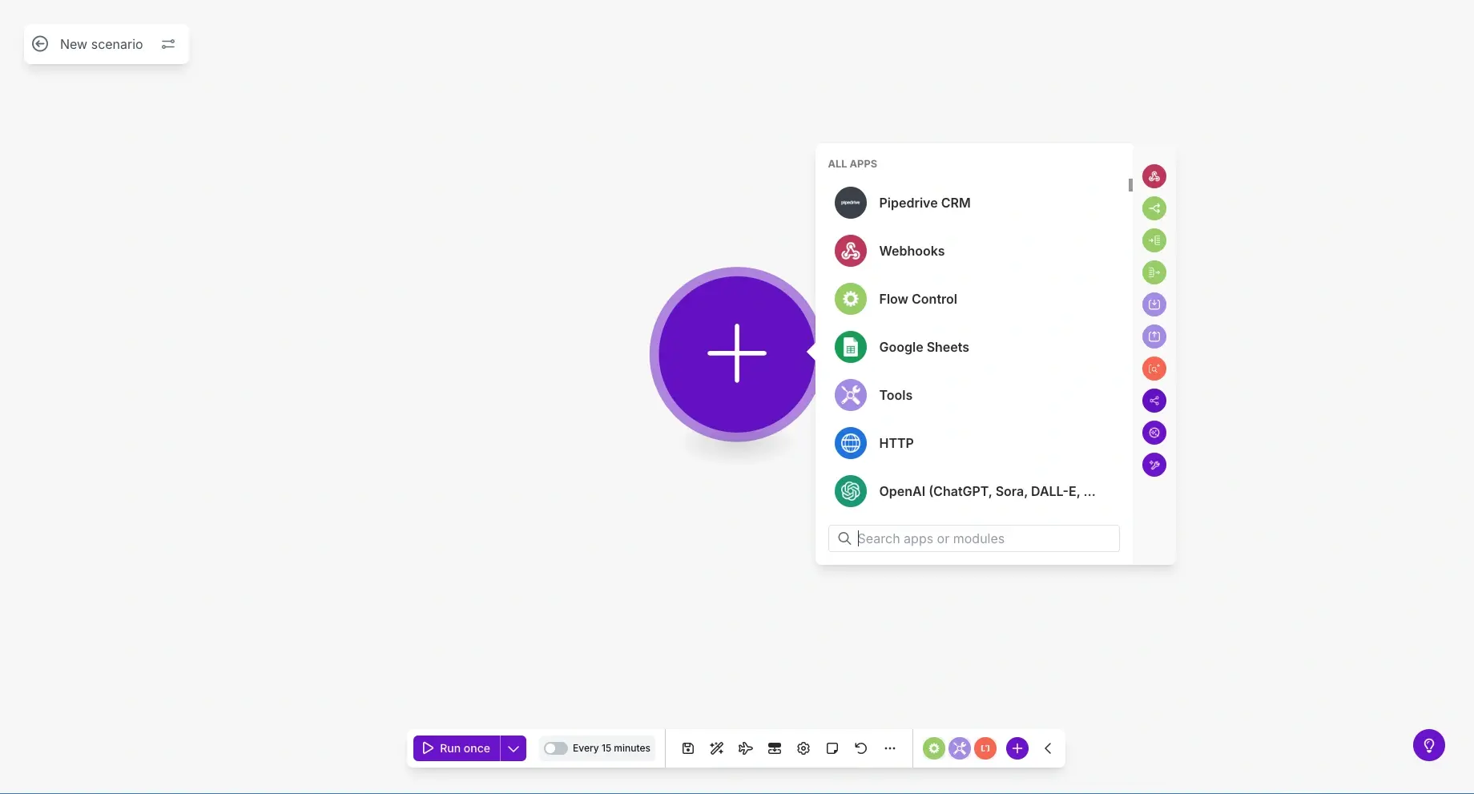Collapse the bottom panel with the chevron
This screenshot has height=794, width=1474.
pos(1048,748)
